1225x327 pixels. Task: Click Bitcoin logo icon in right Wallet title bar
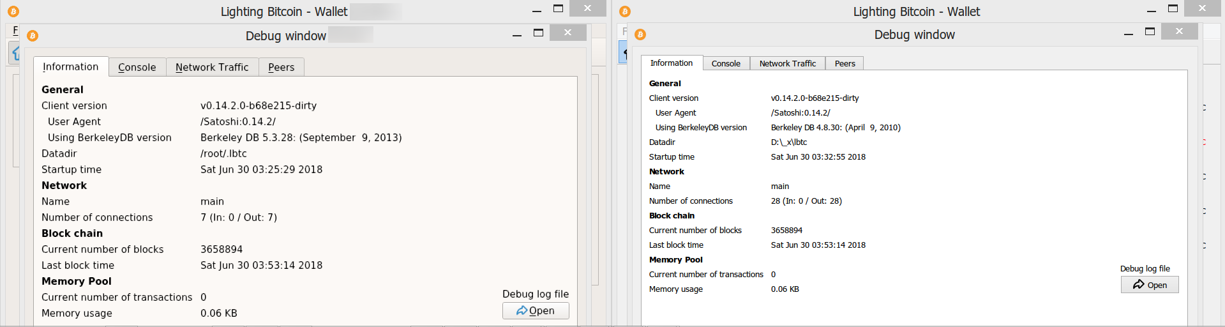point(625,11)
